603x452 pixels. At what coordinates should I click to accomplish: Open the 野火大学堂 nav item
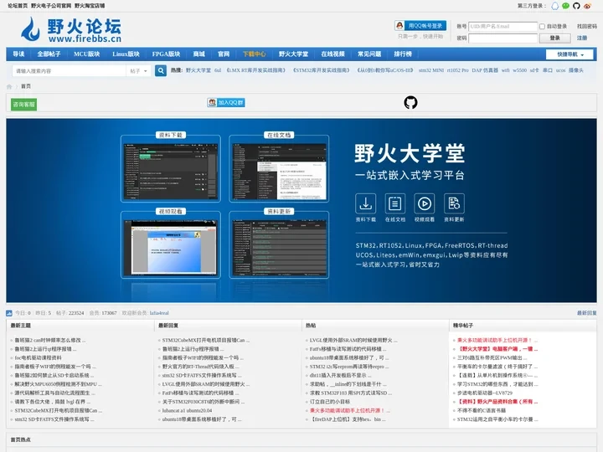click(x=293, y=54)
